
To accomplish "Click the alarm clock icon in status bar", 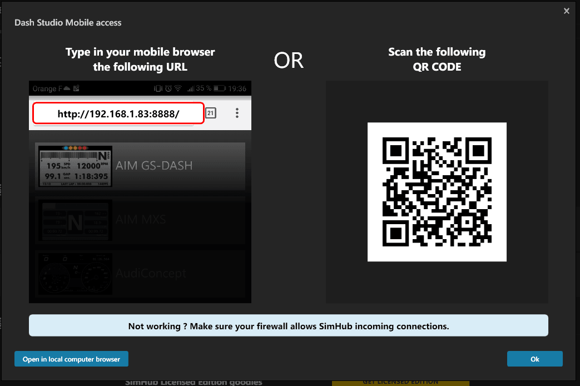I will point(168,88).
